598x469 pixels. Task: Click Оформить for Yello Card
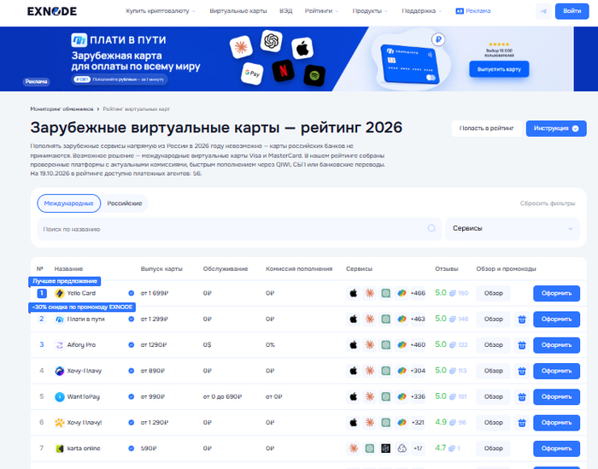coord(556,293)
